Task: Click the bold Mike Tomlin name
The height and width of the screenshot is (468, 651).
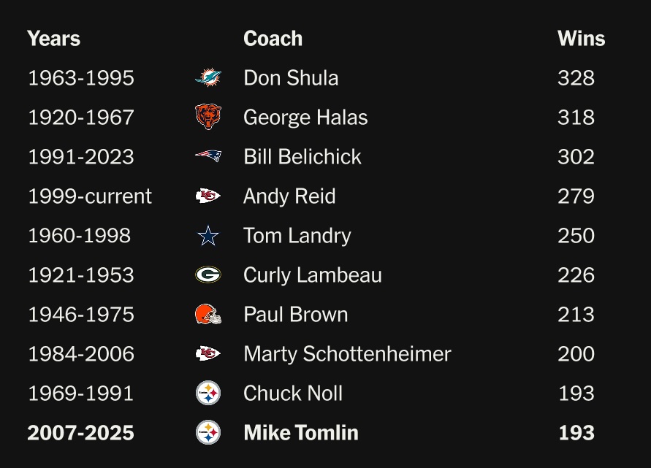Action: click(301, 433)
